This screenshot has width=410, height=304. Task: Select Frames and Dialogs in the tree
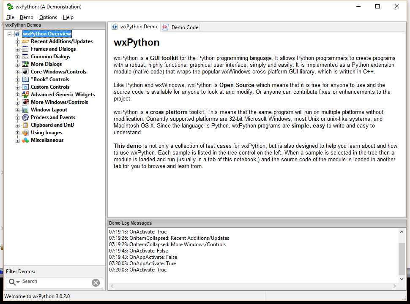click(53, 49)
